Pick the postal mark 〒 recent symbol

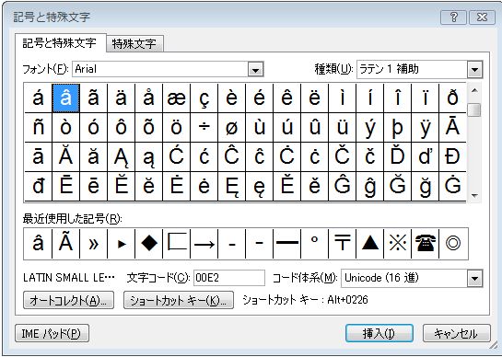343,244
